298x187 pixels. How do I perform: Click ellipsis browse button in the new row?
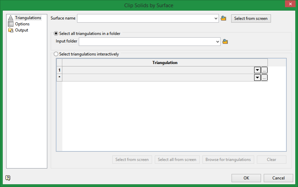point(264,77)
